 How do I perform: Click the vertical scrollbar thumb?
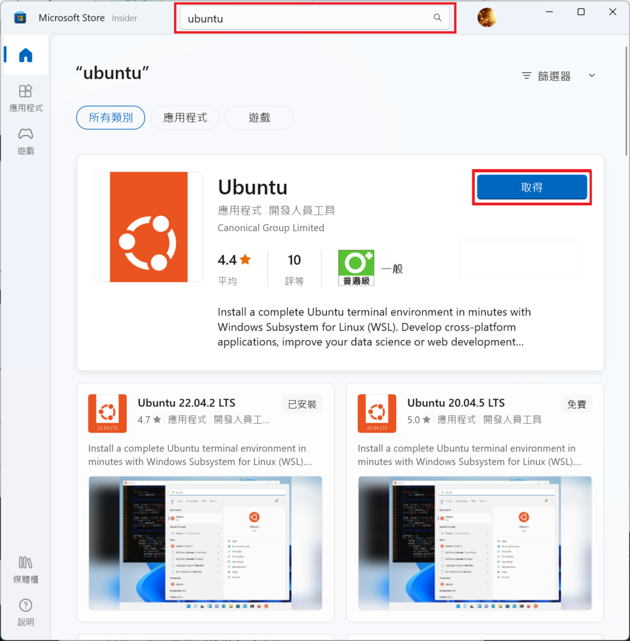(626, 101)
